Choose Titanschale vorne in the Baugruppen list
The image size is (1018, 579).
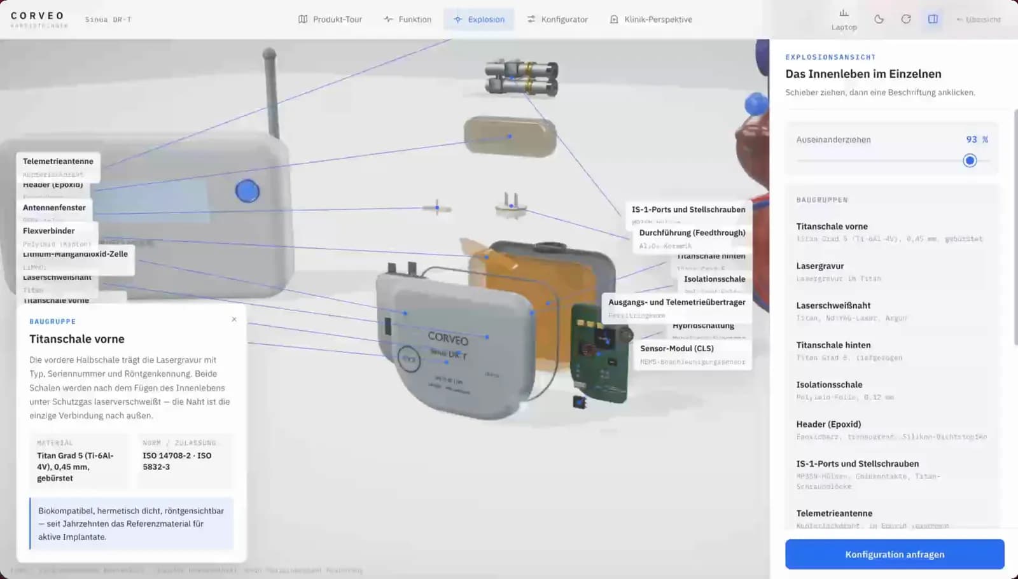[892, 232]
